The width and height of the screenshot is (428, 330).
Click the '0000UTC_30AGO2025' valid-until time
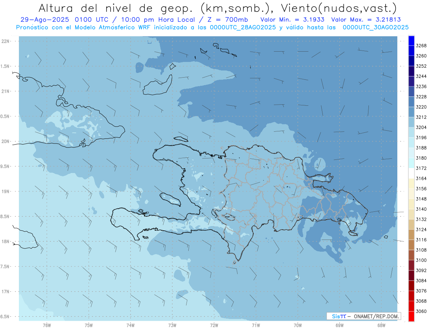coord(376,27)
